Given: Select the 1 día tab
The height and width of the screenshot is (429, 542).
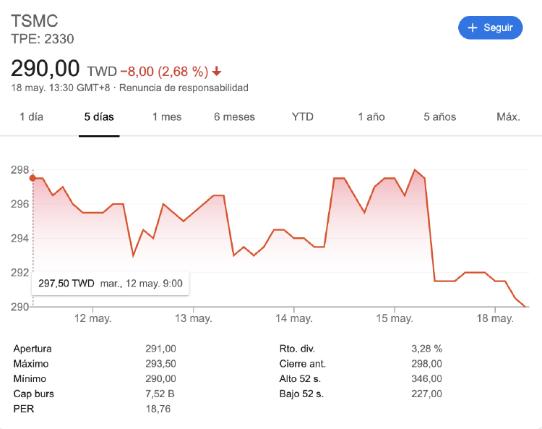Looking at the screenshot, I should coord(31,116).
